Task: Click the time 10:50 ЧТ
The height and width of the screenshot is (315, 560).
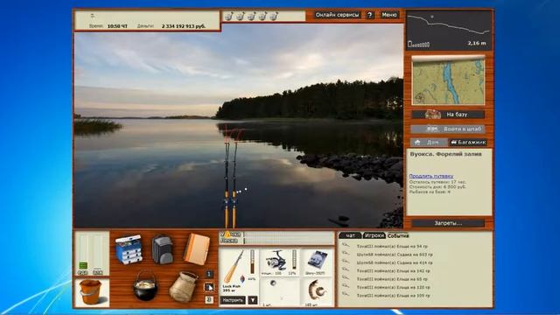Action: click(x=117, y=26)
